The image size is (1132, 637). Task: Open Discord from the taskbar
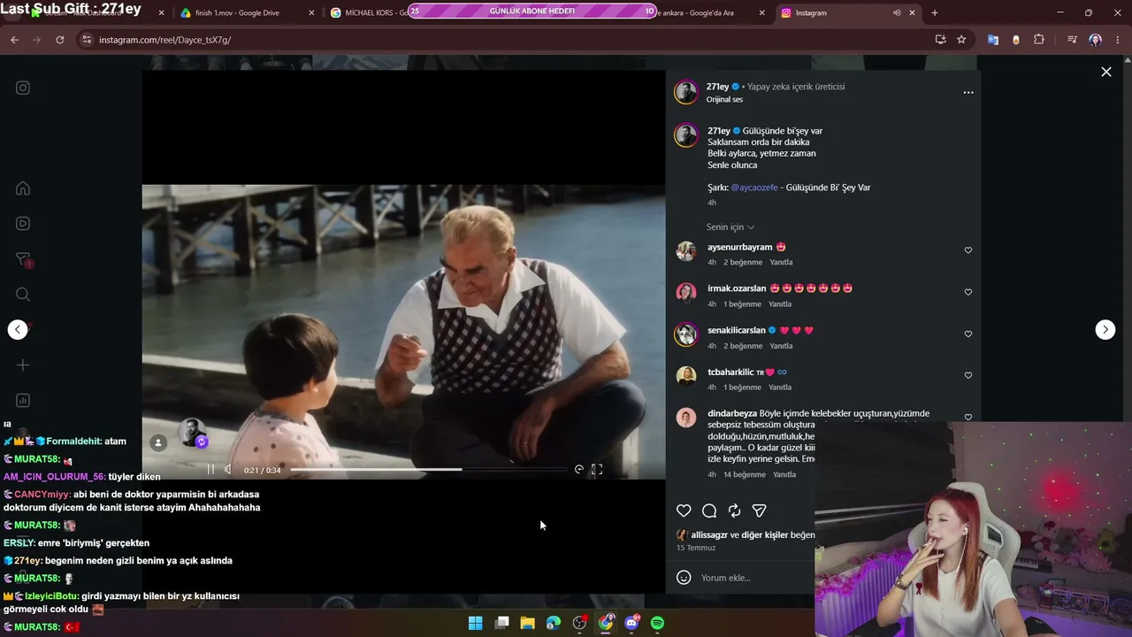(631, 623)
